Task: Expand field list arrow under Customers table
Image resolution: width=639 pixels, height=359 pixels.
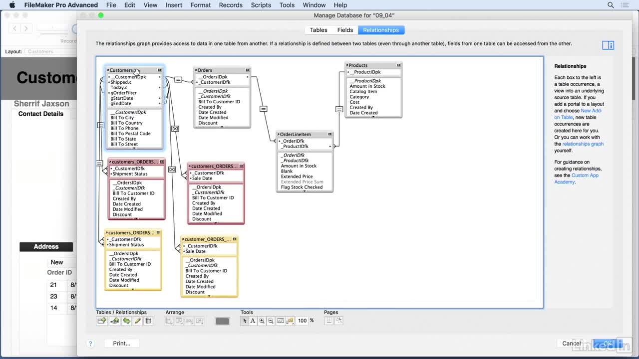Action: [x=135, y=148]
